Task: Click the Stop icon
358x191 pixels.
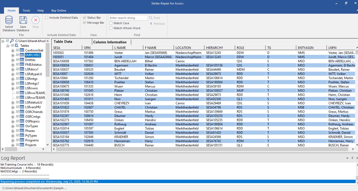Action: 36,20
